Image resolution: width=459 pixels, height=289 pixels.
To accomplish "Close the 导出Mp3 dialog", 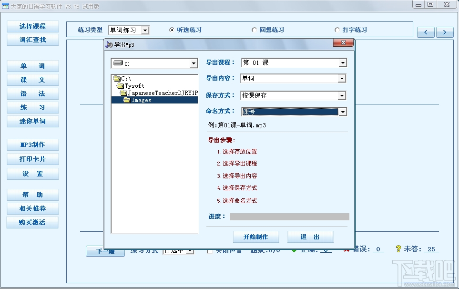I will [343, 43].
